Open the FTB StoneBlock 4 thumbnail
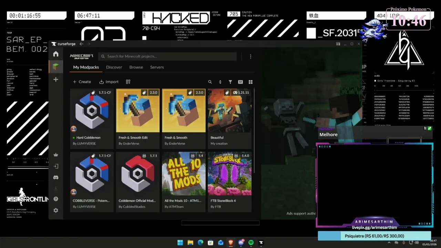441x248 pixels. 229,174
